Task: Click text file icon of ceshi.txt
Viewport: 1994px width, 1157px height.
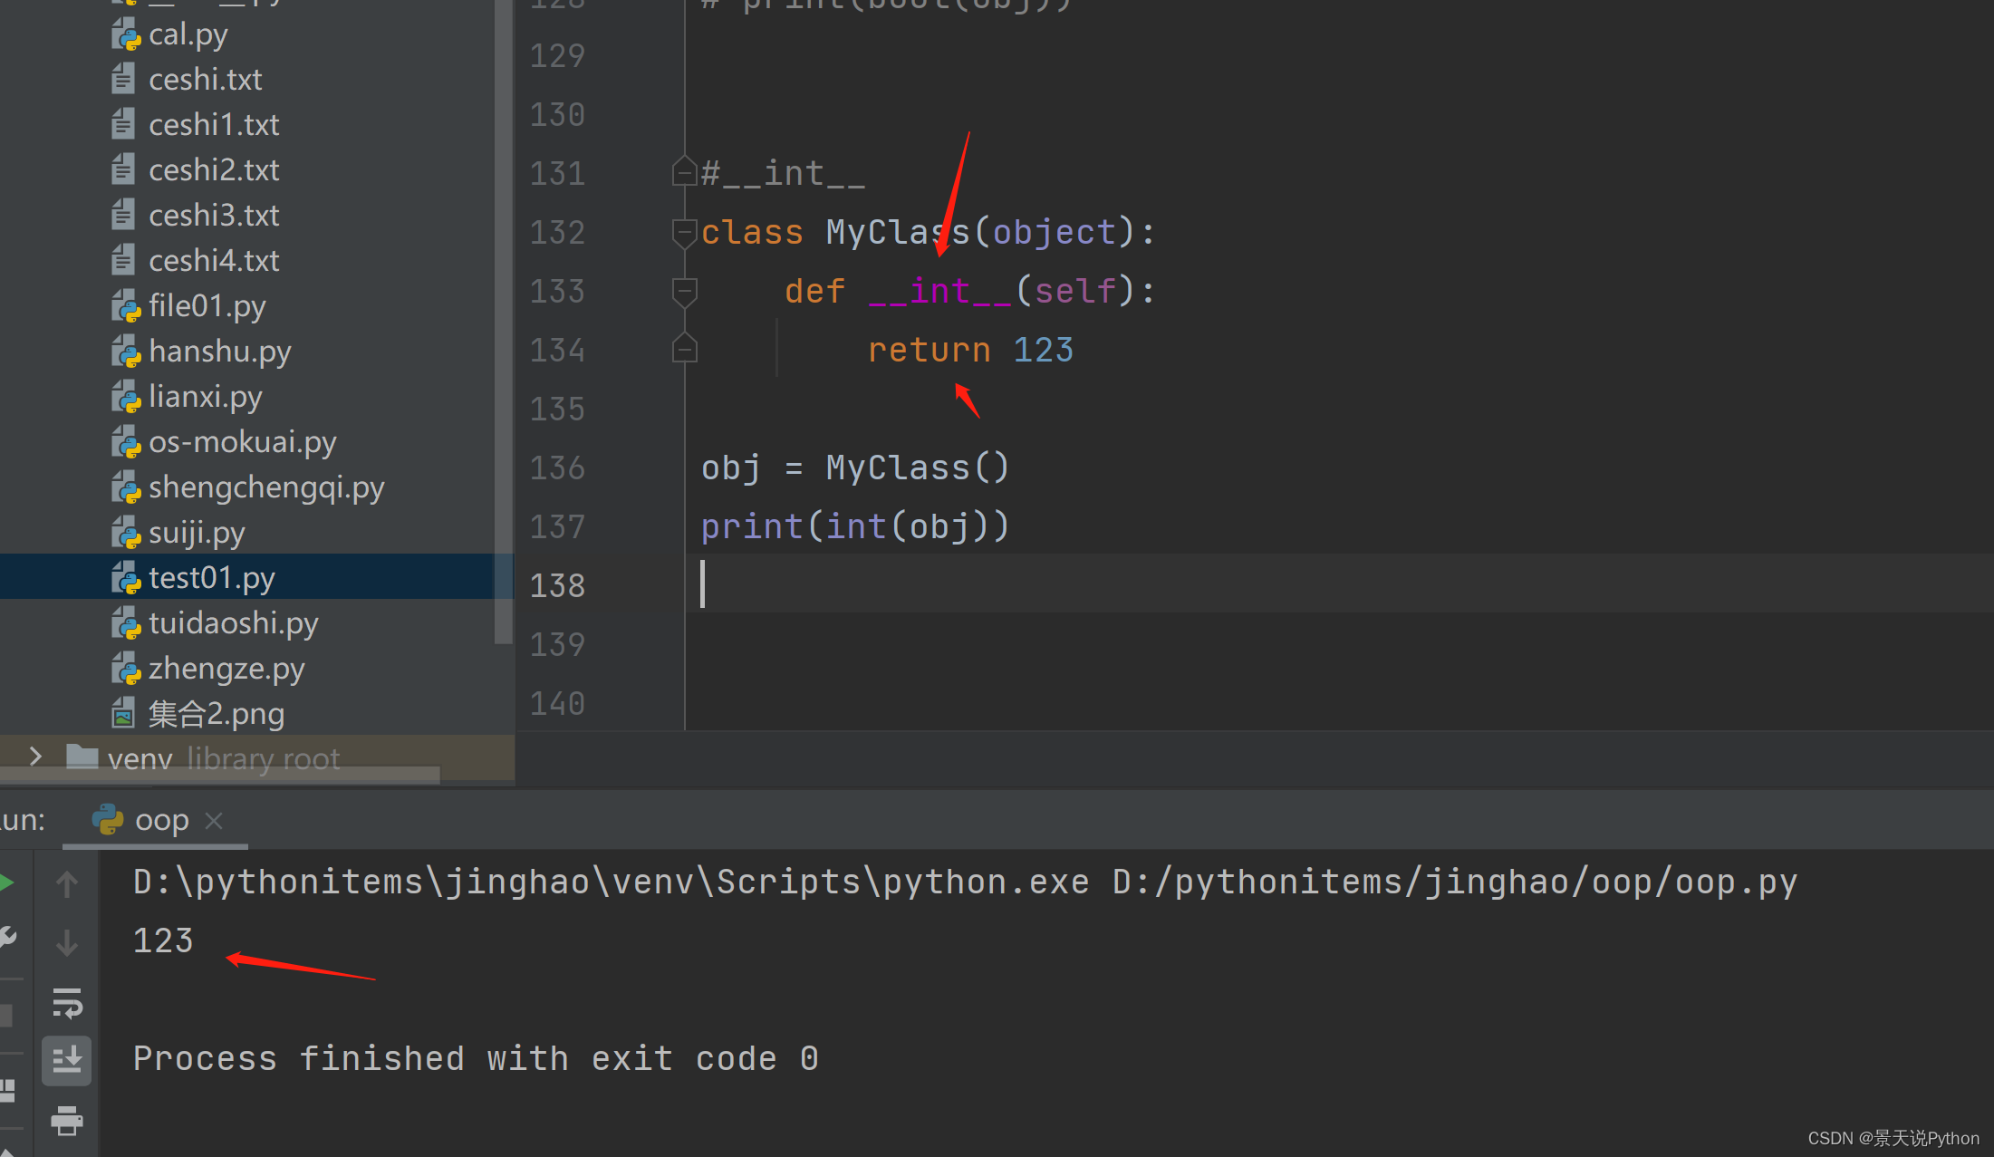Action: pyautogui.click(x=123, y=80)
